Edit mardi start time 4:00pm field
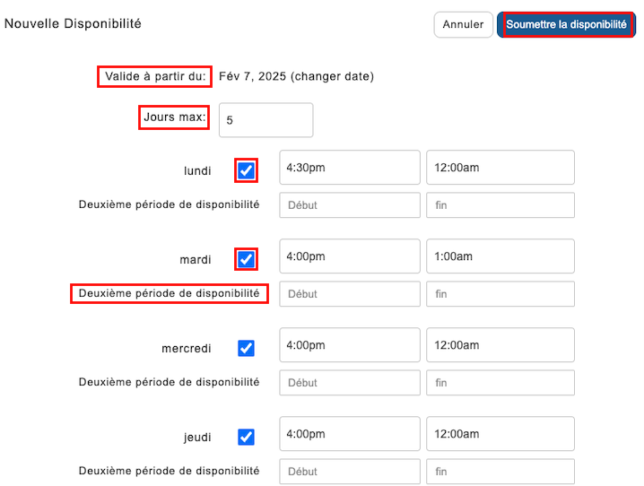 pyautogui.click(x=349, y=256)
